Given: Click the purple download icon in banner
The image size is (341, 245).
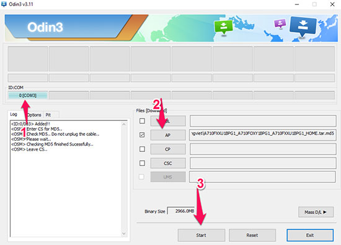Looking at the screenshot, I should click(x=280, y=24).
